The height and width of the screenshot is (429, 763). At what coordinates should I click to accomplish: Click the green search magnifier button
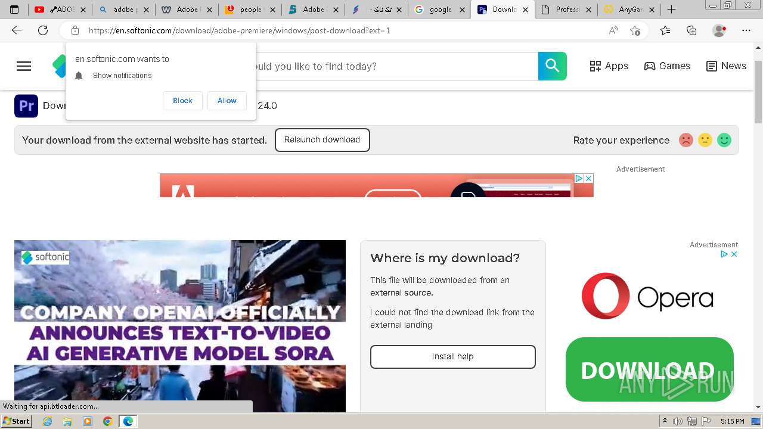[552, 66]
